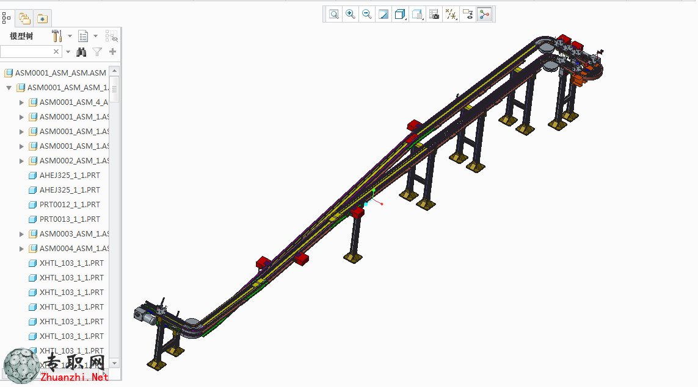Image resolution: width=698 pixels, height=387 pixels.
Task: Click the model tree scrollbar up arrow
Action: click(114, 71)
